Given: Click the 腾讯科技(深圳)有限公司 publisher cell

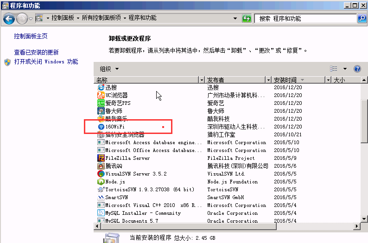Looking at the screenshot, I should tap(238, 166).
